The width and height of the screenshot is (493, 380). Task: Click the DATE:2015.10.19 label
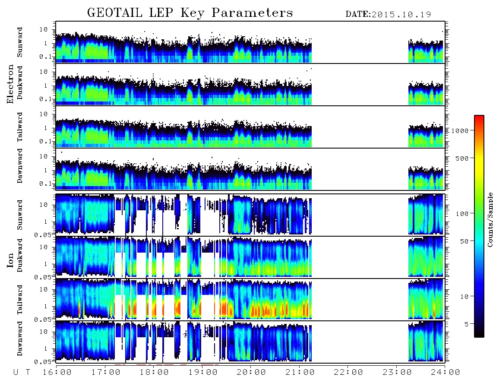coord(388,14)
